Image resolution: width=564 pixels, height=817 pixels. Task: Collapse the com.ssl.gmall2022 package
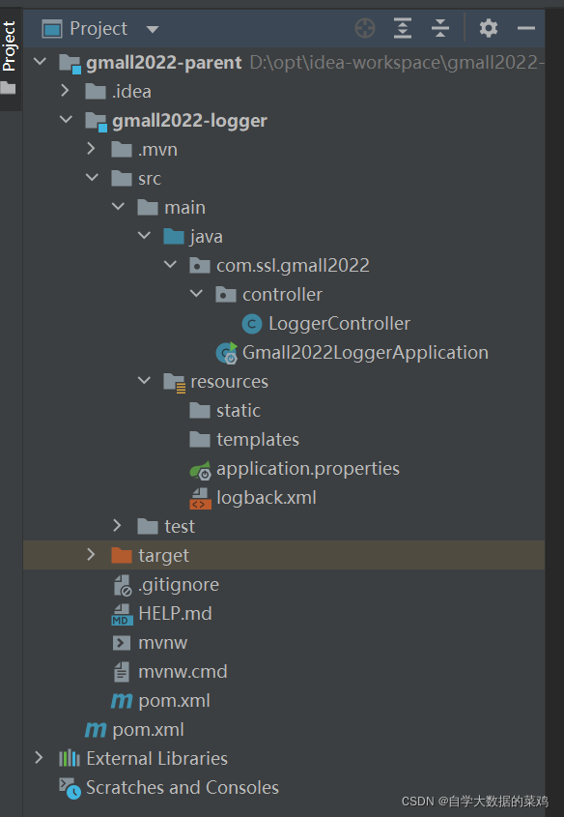(170, 265)
